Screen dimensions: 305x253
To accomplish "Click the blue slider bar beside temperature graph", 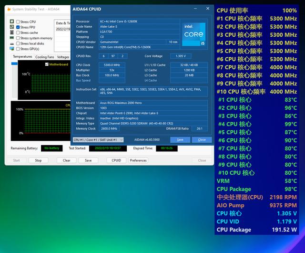I will 14,63.
